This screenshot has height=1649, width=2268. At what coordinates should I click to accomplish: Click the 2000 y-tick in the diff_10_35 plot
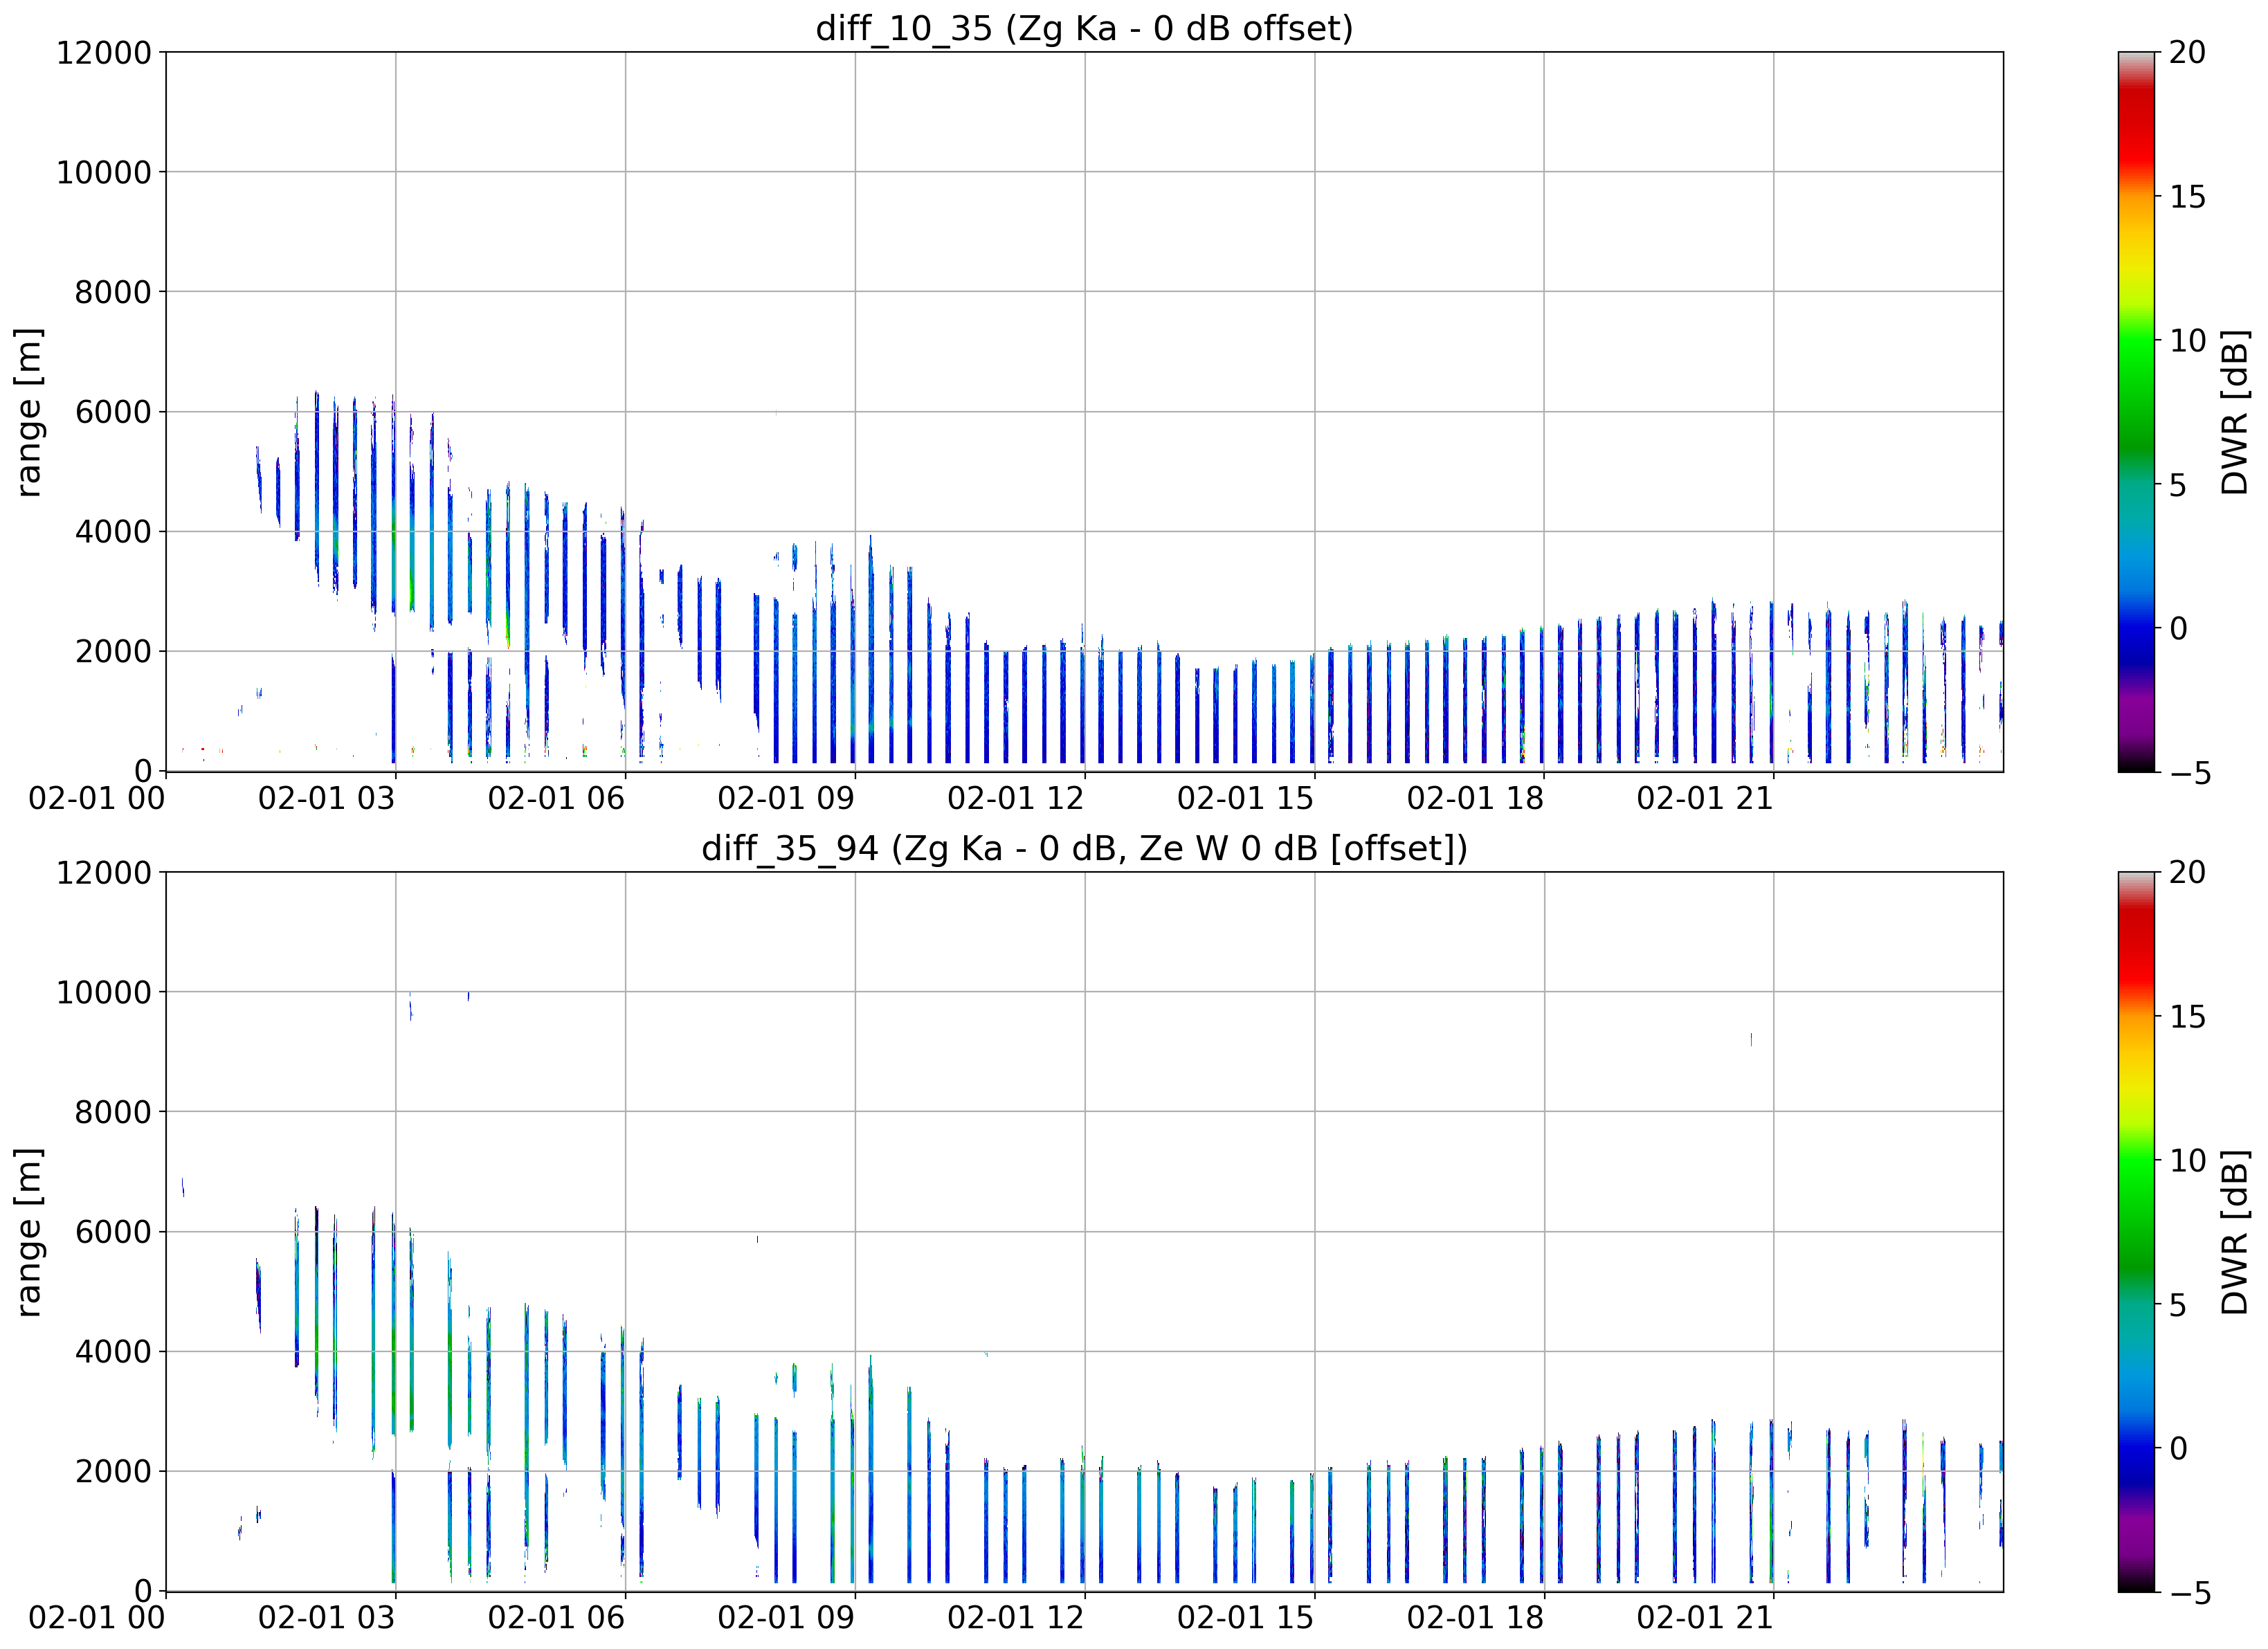113,652
